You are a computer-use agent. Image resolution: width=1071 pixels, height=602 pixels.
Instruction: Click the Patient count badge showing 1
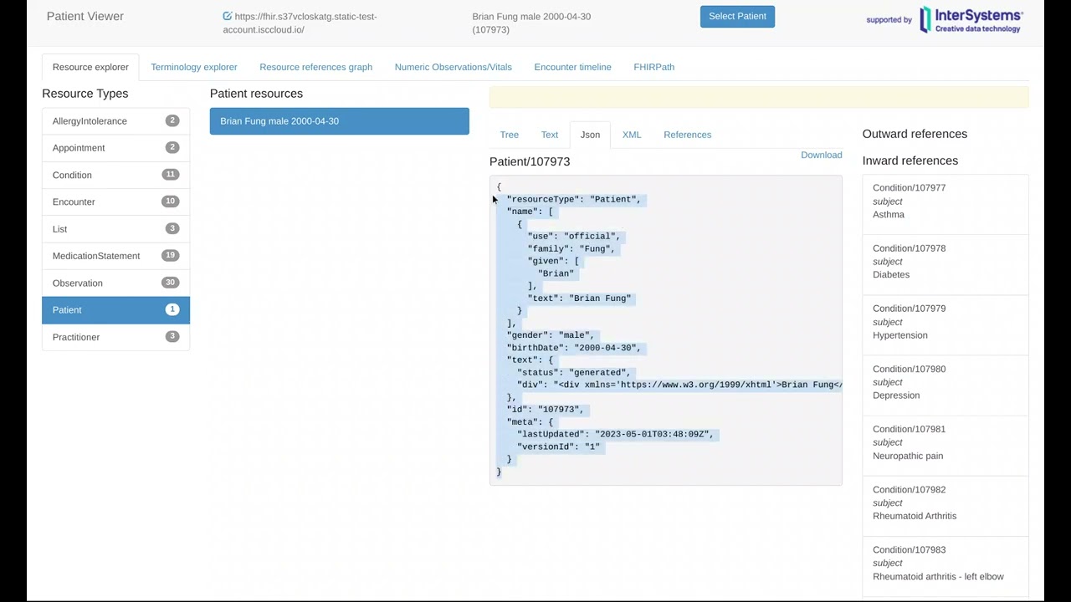(x=172, y=309)
